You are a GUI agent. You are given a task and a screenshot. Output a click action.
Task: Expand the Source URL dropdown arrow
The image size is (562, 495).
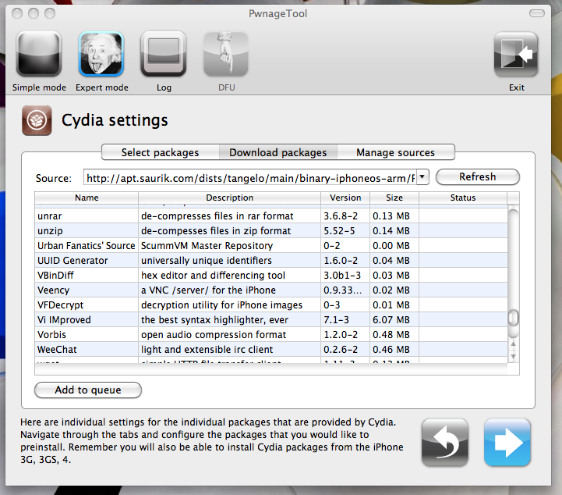(x=422, y=176)
